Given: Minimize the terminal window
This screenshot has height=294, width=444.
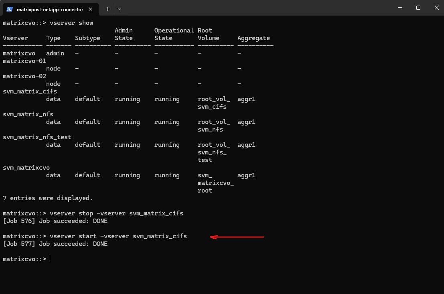Looking at the screenshot, I should [x=400, y=8].
